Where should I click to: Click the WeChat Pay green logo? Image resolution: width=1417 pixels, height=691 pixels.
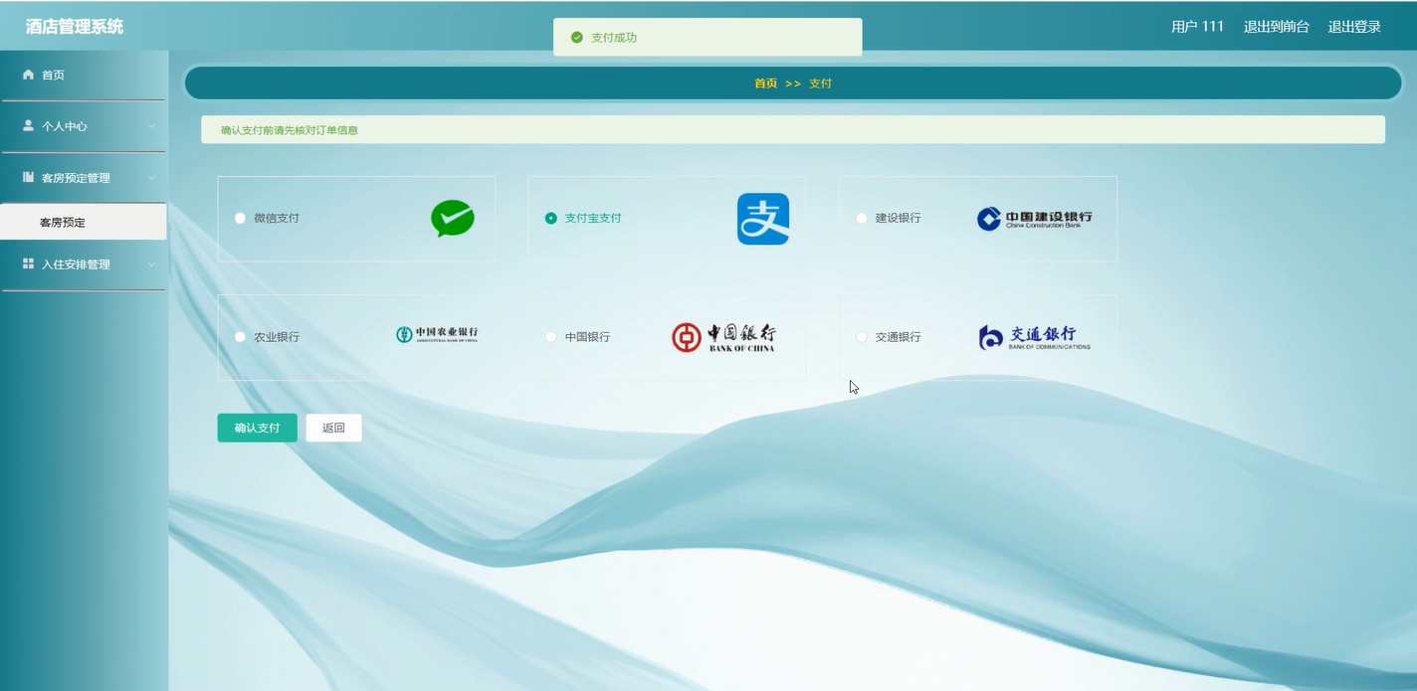453,219
